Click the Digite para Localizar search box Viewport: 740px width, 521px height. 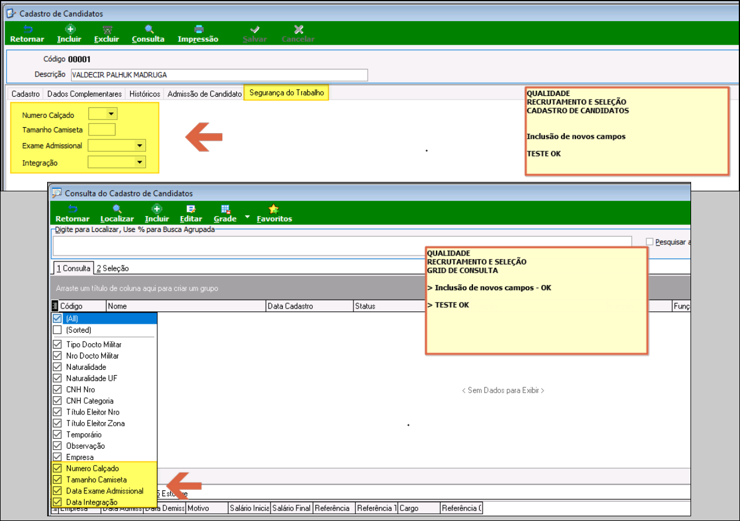[342, 245]
